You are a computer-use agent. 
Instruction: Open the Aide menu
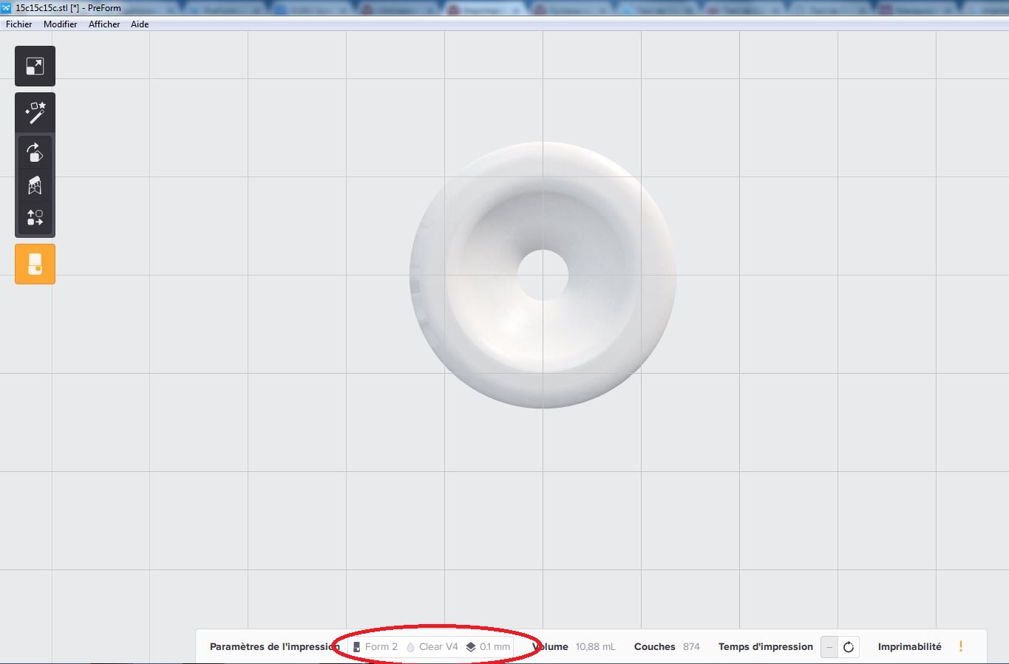[x=140, y=24]
